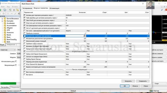The height and width of the screenshot is (93, 167).
Task: Click the Отмена button
Action: tap(135, 86)
